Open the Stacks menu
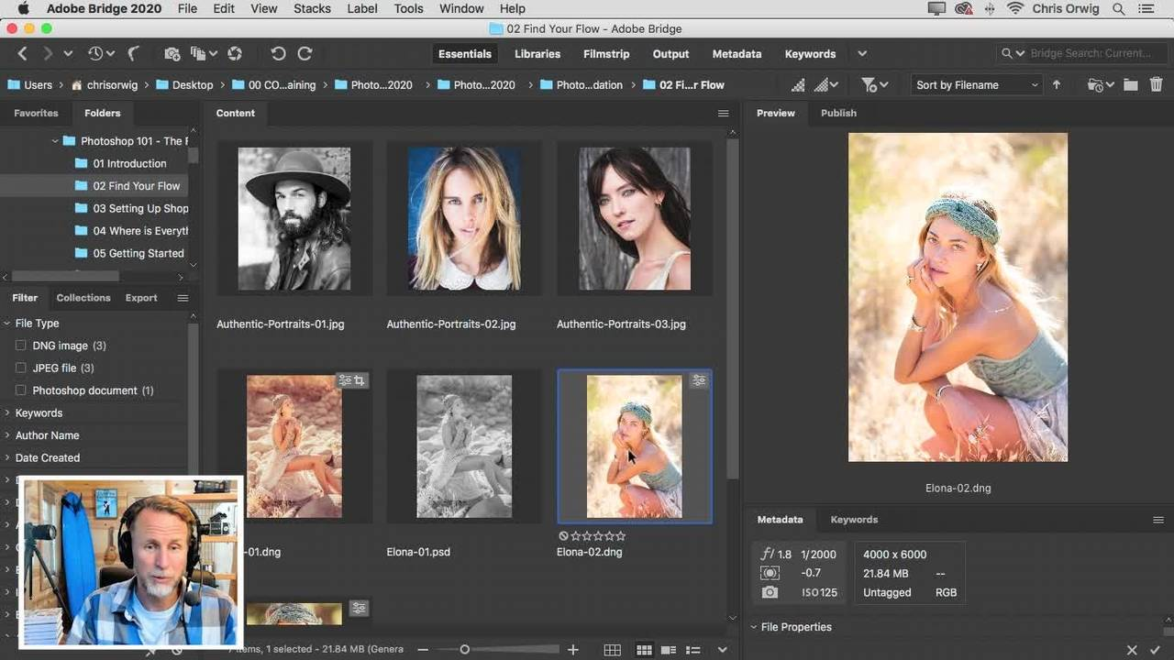Image resolution: width=1174 pixels, height=660 pixels. coord(312,8)
